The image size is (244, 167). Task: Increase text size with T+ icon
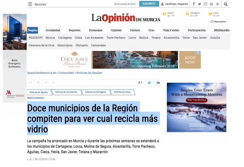tap(46, 83)
